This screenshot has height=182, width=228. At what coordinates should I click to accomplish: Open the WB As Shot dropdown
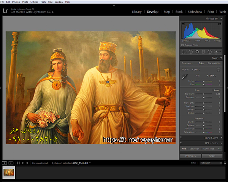[211, 75]
